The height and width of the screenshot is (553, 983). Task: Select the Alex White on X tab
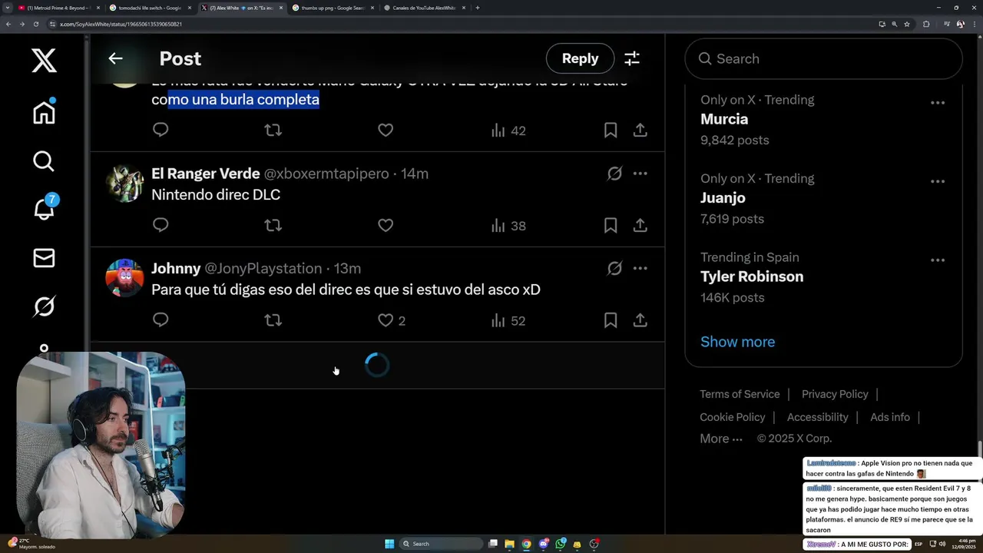tap(241, 8)
